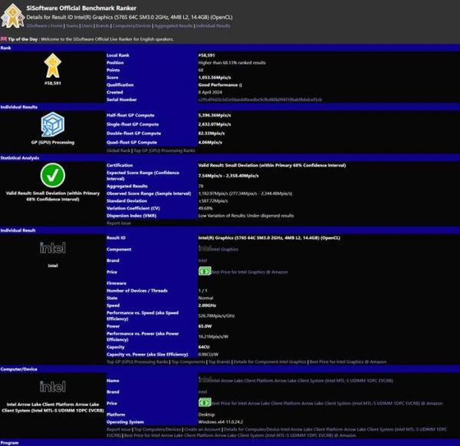Open Best Price for Intel Graphics @ Amazon
Viewport: 460px width, 446px height.
tap(249, 272)
